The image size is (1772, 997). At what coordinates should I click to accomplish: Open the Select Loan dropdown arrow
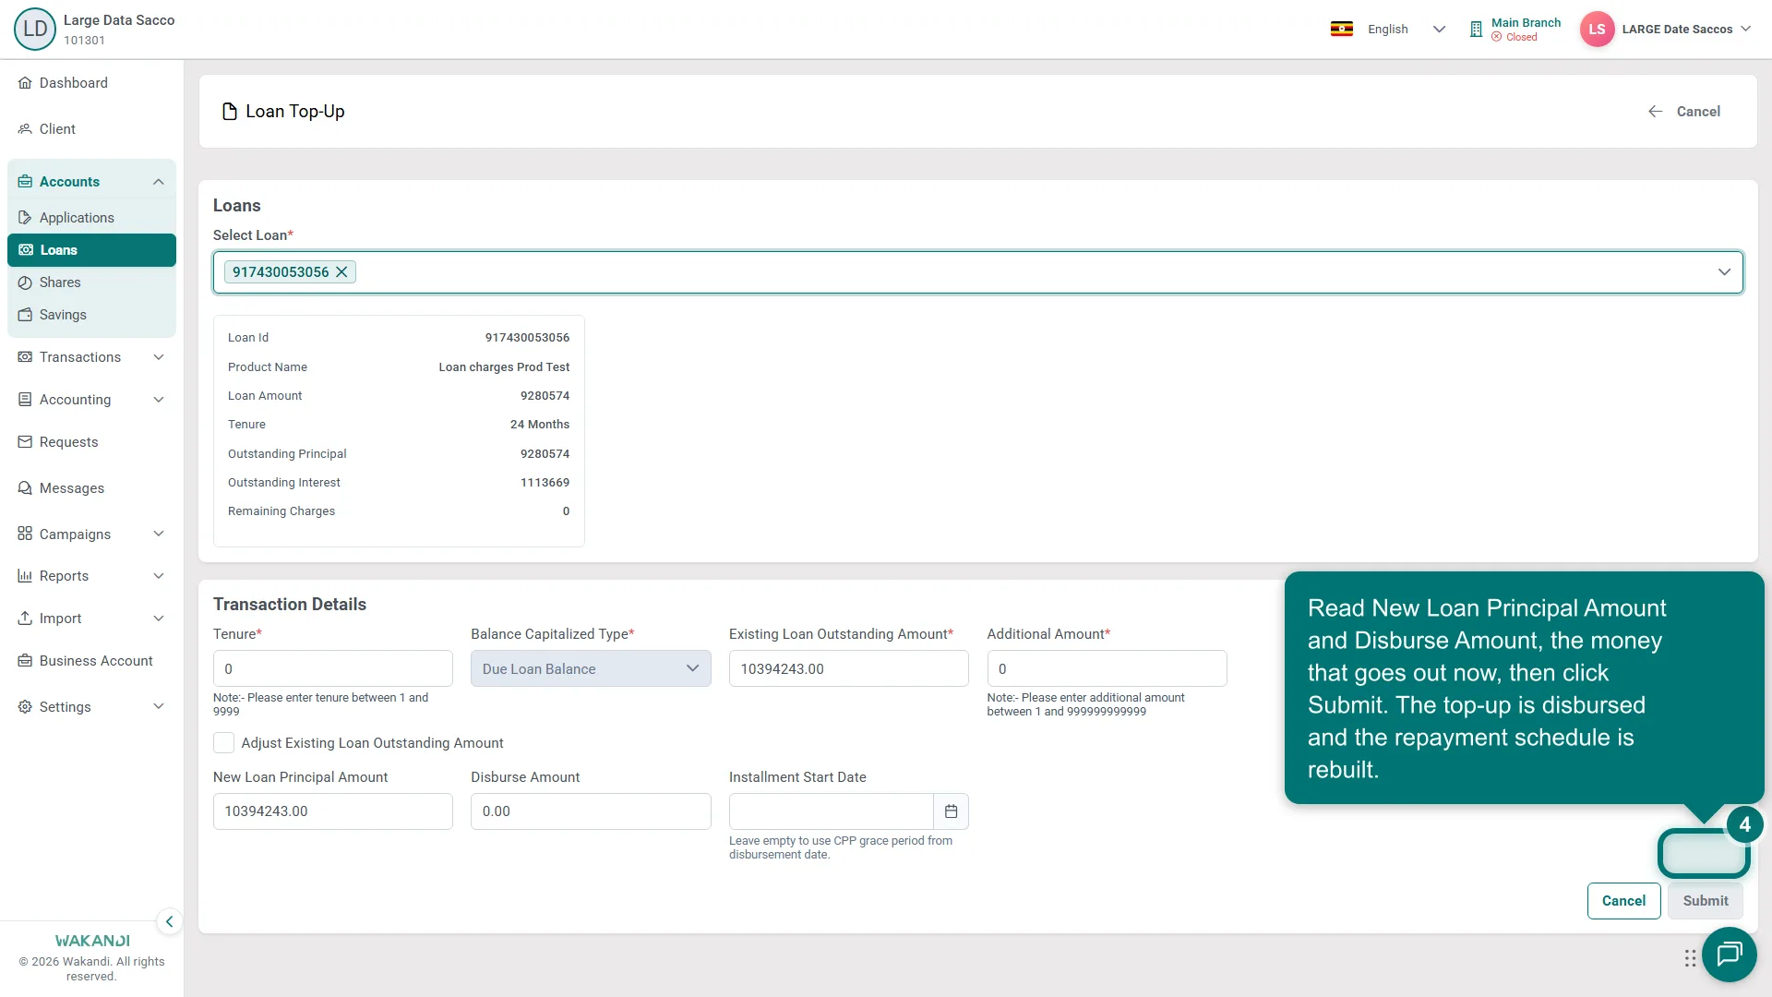[x=1724, y=272]
